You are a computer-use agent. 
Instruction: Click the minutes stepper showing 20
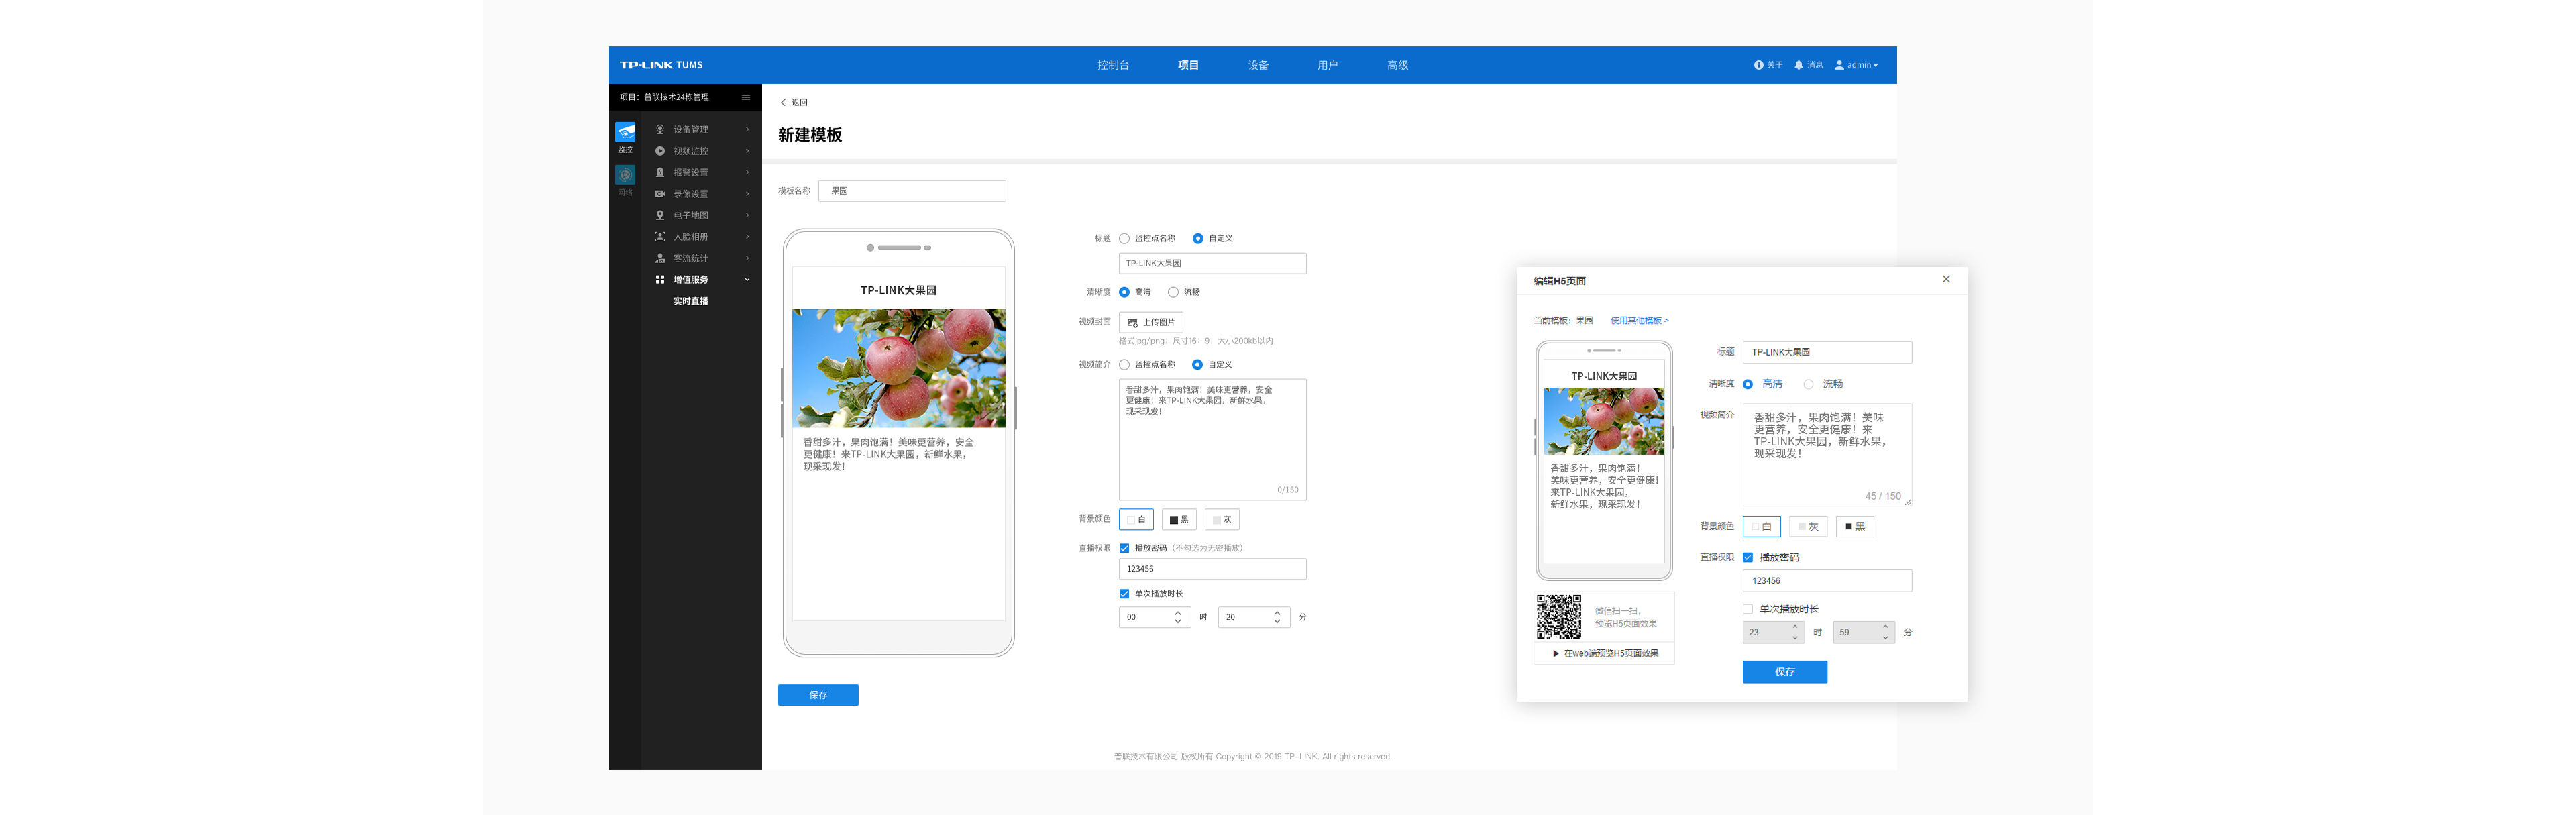pos(1254,618)
